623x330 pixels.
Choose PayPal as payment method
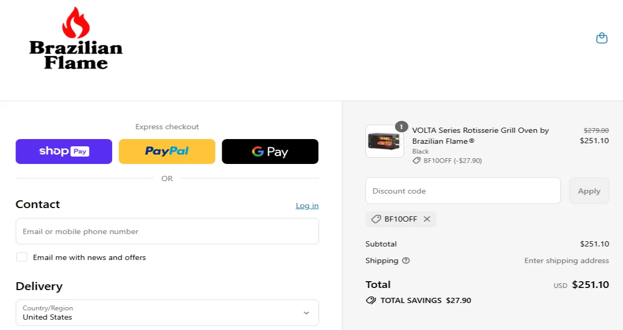click(167, 151)
